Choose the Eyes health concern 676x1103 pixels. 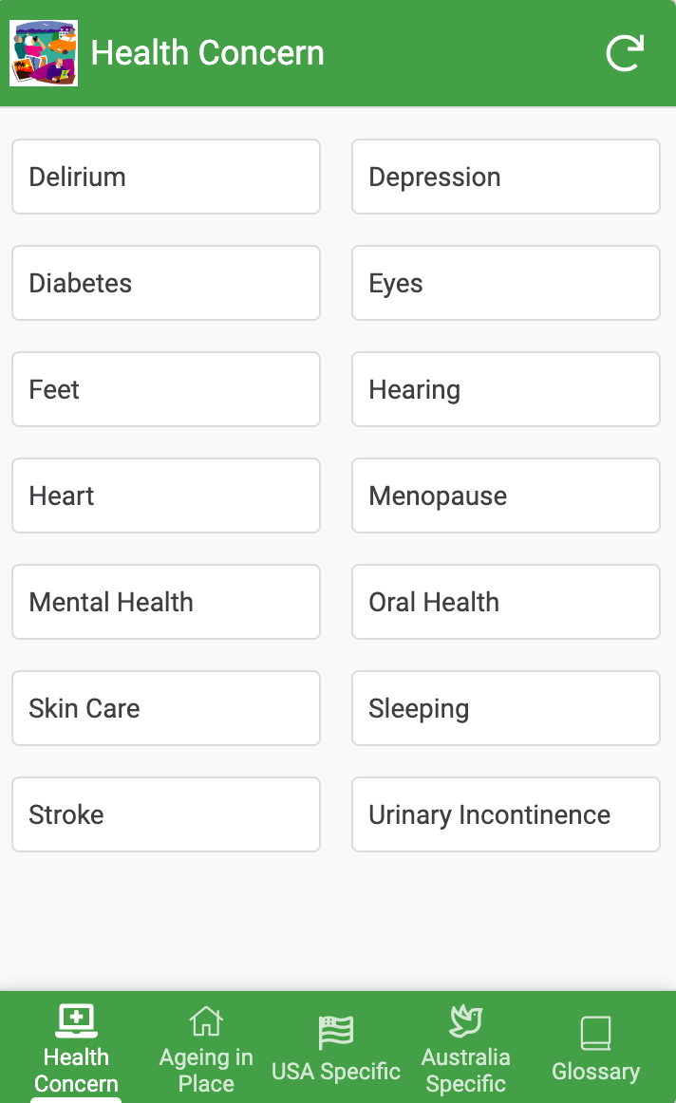click(506, 283)
